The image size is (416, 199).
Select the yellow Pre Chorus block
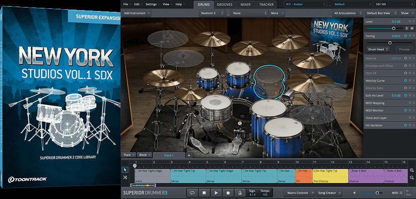point(330,176)
